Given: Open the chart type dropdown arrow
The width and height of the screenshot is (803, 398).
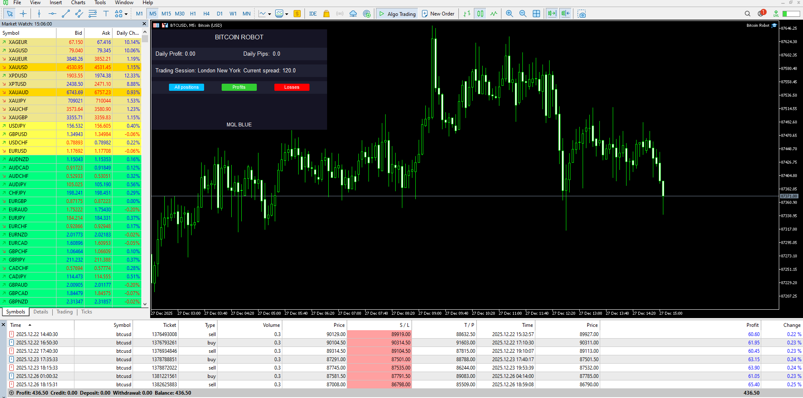Looking at the screenshot, I should [269, 14].
